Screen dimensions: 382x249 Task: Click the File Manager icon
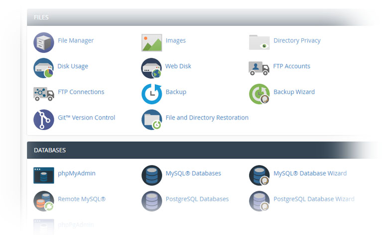pyautogui.click(x=43, y=42)
